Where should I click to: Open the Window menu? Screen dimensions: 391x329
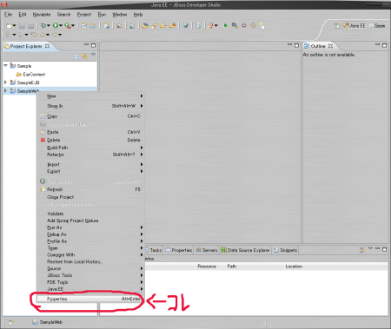pyautogui.click(x=119, y=15)
